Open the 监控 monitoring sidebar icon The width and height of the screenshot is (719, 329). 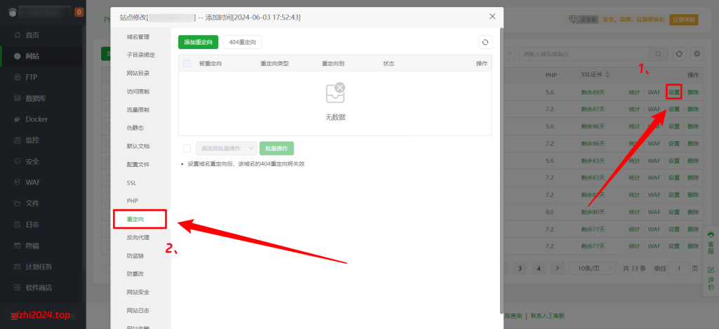[x=15, y=140]
